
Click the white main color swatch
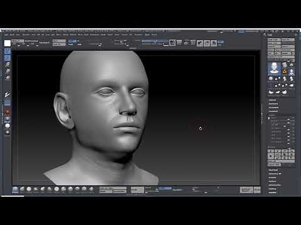8,43
